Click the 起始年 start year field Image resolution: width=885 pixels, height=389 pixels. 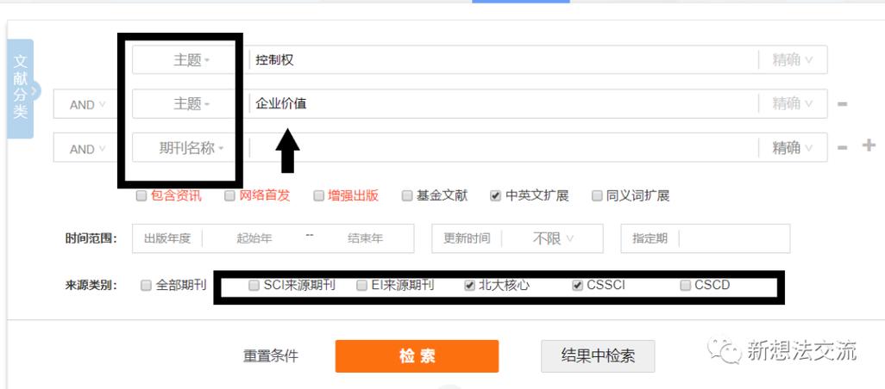pyautogui.click(x=254, y=238)
